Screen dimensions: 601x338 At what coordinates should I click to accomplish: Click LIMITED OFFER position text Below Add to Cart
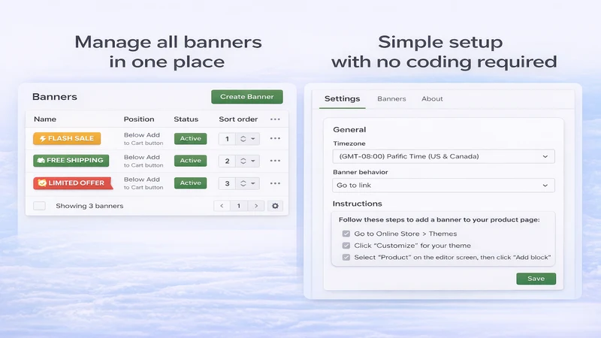click(x=143, y=183)
